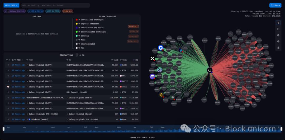Toggle the Deposit addresses yellow filter dot

77,24
